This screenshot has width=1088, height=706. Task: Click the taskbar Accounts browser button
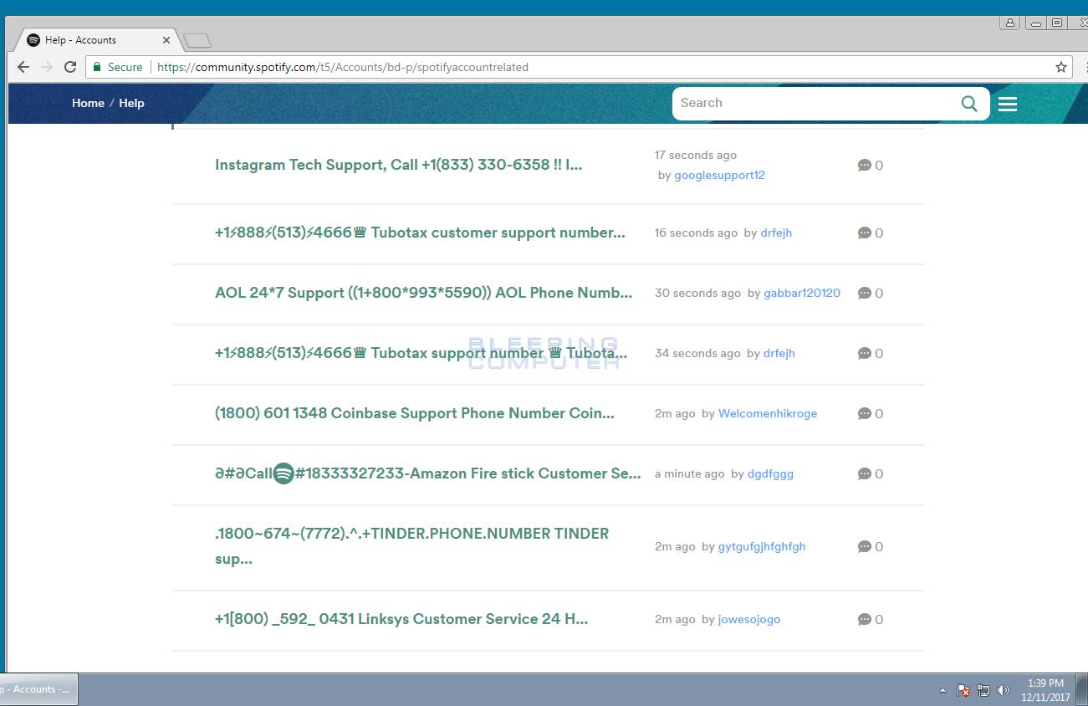point(38,689)
